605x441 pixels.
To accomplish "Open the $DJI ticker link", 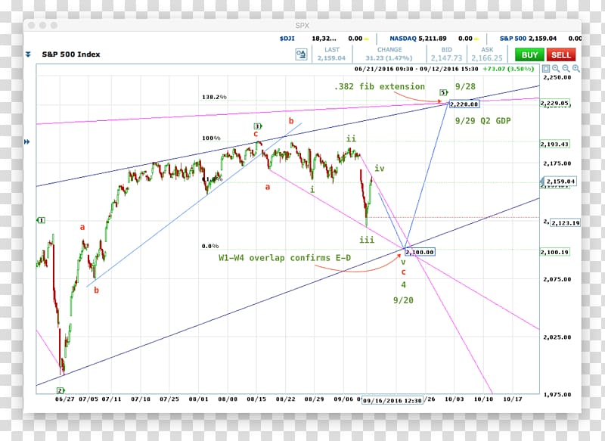I will coord(287,38).
